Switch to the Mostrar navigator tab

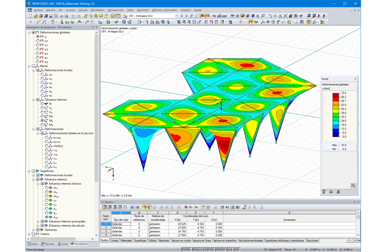point(47,244)
